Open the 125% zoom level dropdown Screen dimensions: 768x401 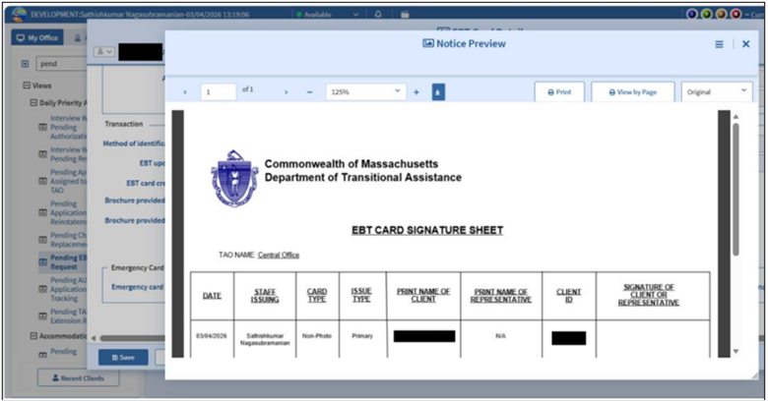(x=366, y=92)
